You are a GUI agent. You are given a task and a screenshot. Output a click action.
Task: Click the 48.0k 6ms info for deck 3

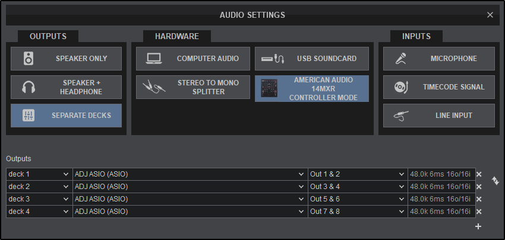coord(441,199)
